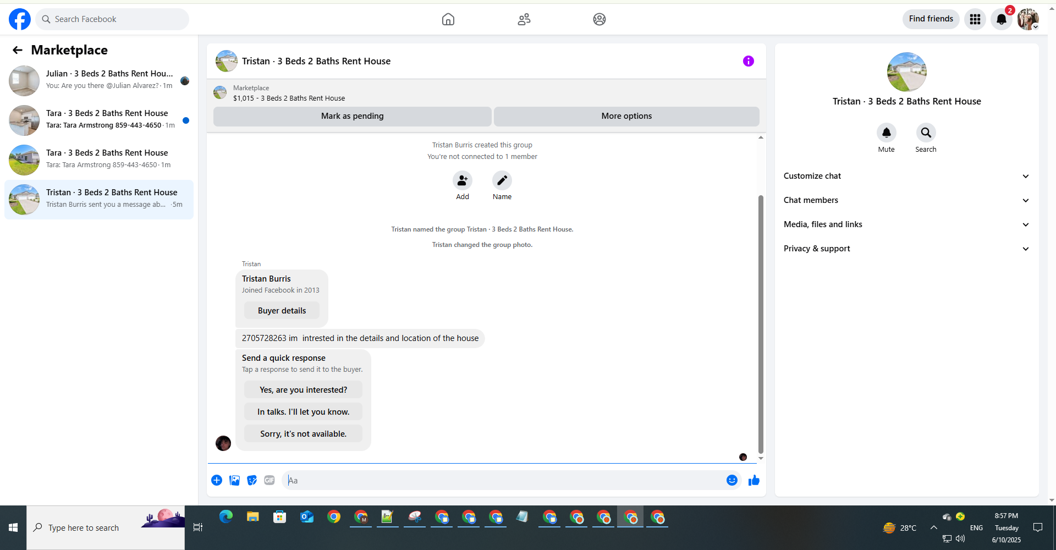Open Tara conversation reading Tara Armstrong 859-443-4650 without colon

(x=99, y=160)
